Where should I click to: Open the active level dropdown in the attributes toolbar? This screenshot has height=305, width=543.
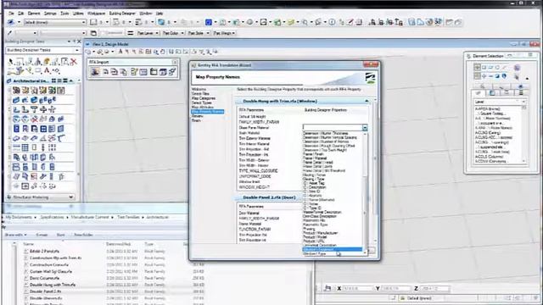tap(54, 22)
